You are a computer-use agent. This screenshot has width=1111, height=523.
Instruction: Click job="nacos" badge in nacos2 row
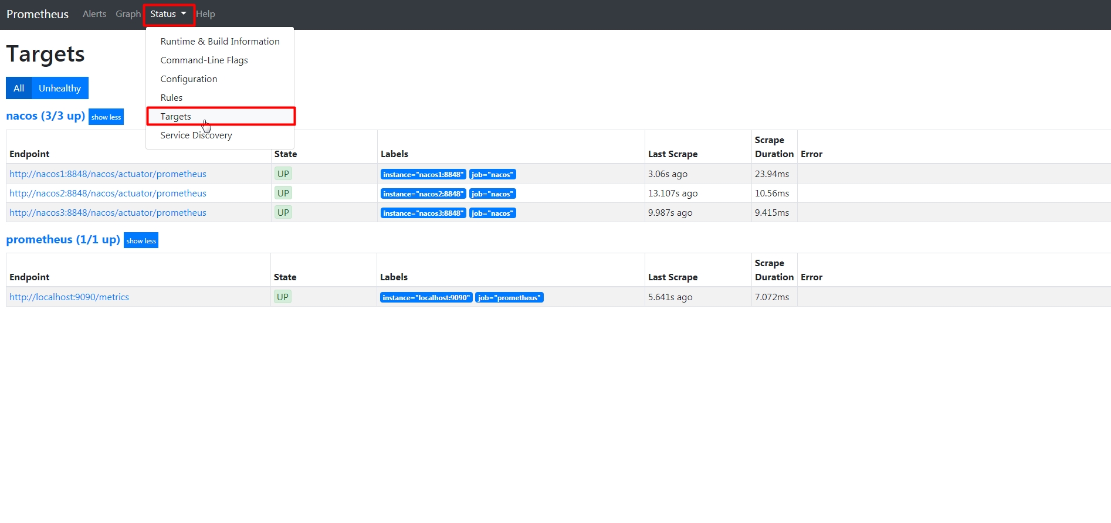[493, 193]
